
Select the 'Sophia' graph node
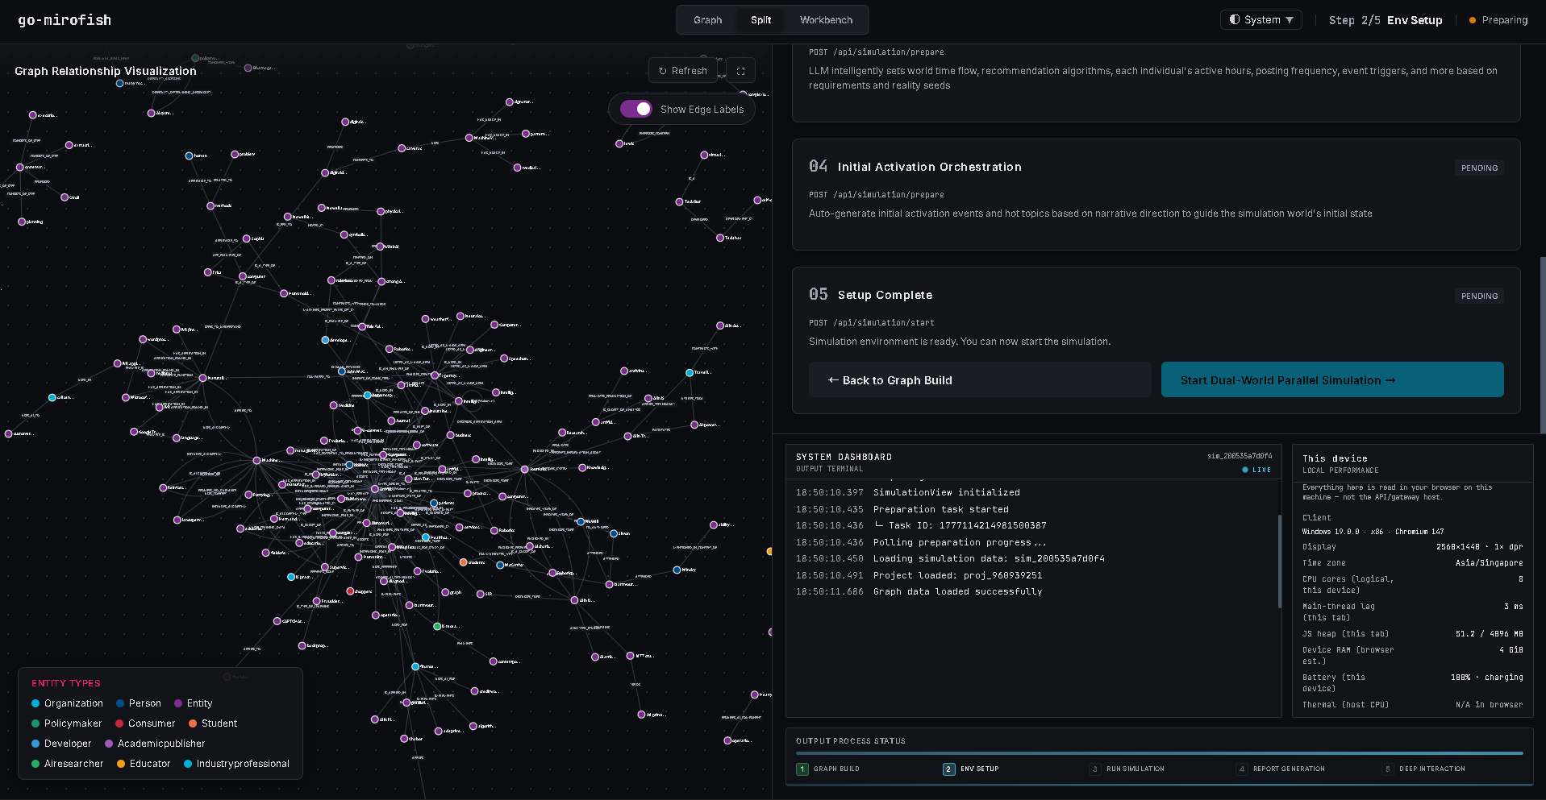247,239
